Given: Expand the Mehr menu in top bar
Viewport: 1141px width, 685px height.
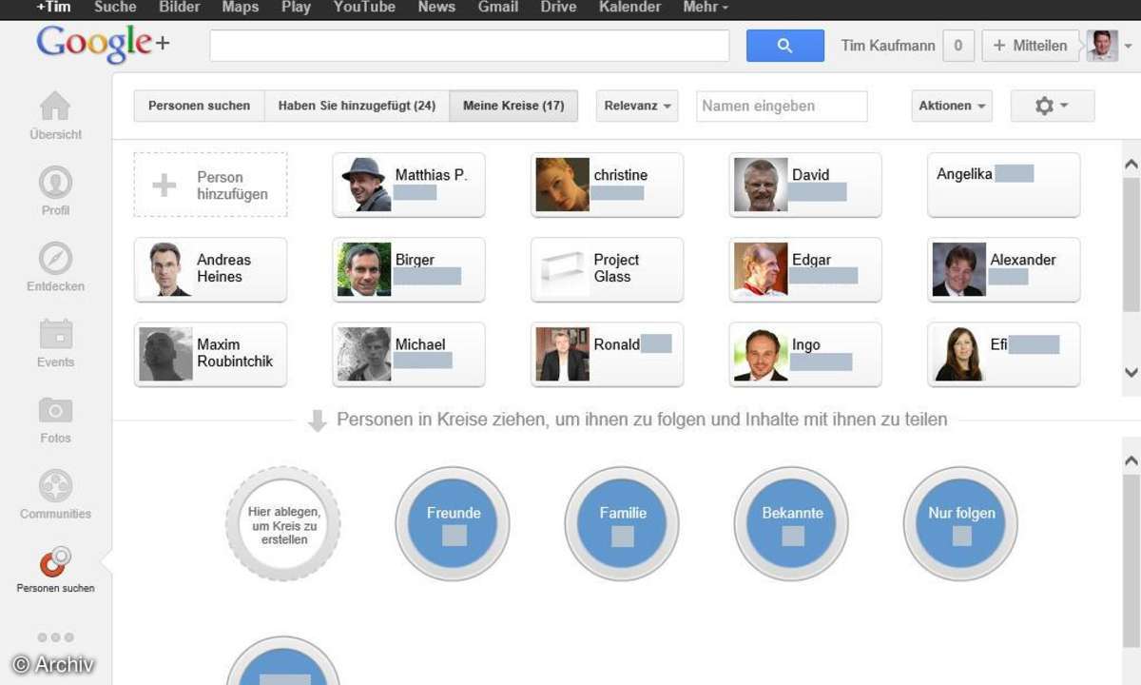Looking at the screenshot, I should tap(706, 8).
